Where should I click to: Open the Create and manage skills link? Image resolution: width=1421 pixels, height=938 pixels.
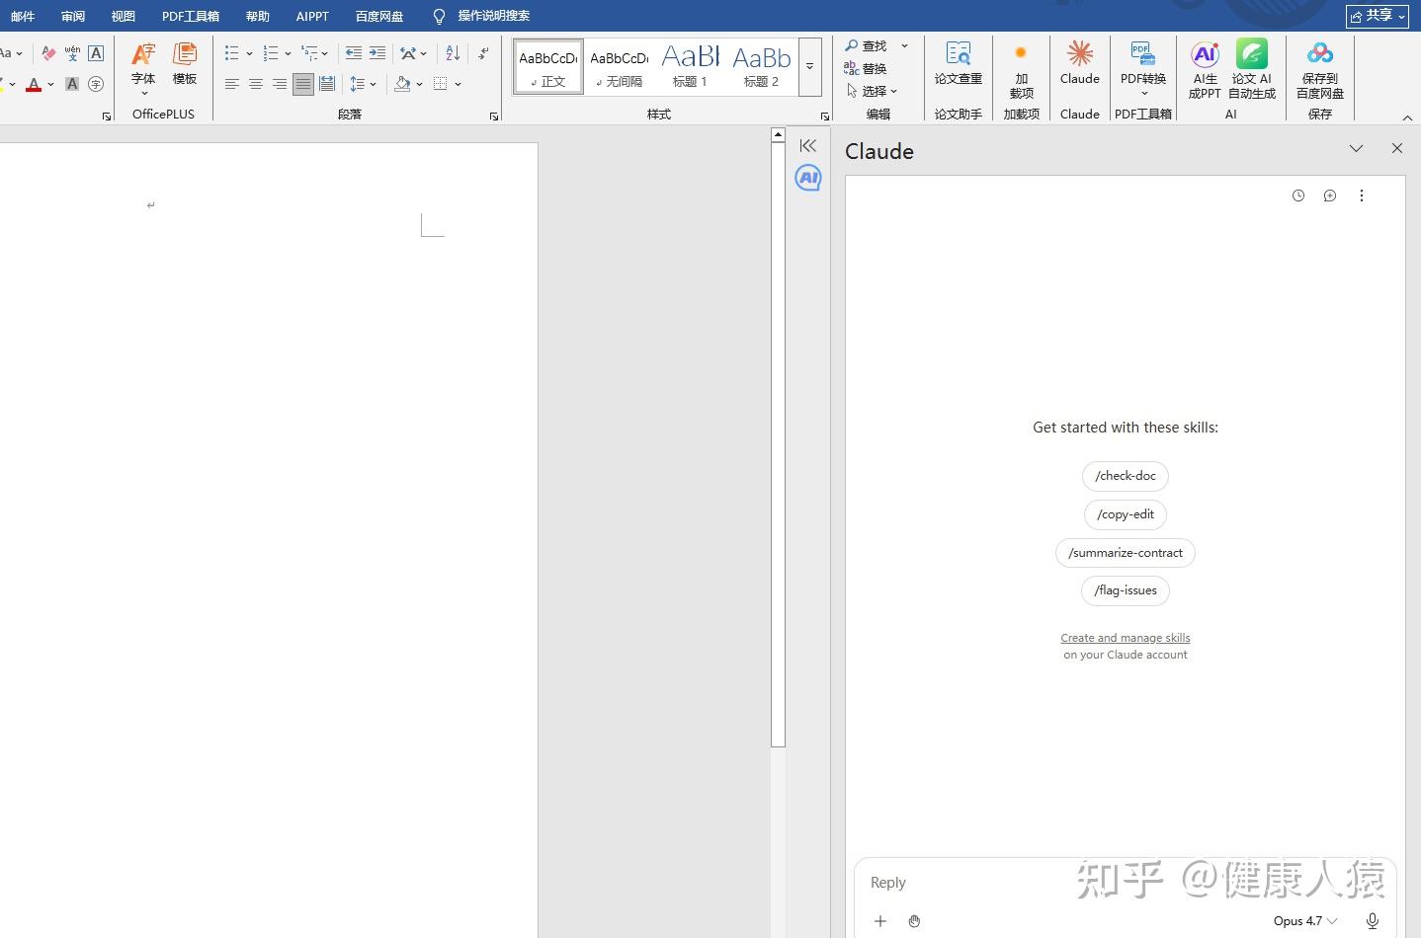(1126, 638)
